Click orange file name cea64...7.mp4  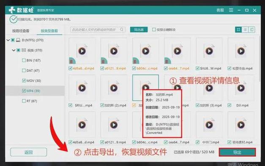click(x=179, y=68)
